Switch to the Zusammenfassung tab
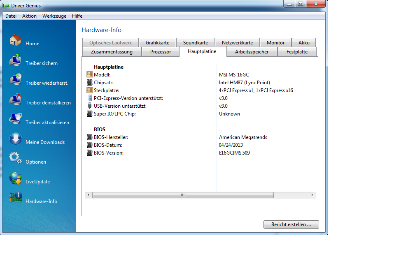This screenshot has height=259, width=415. tap(112, 52)
